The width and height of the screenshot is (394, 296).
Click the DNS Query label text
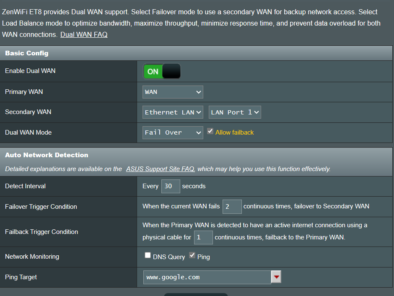[x=169, y=257]
